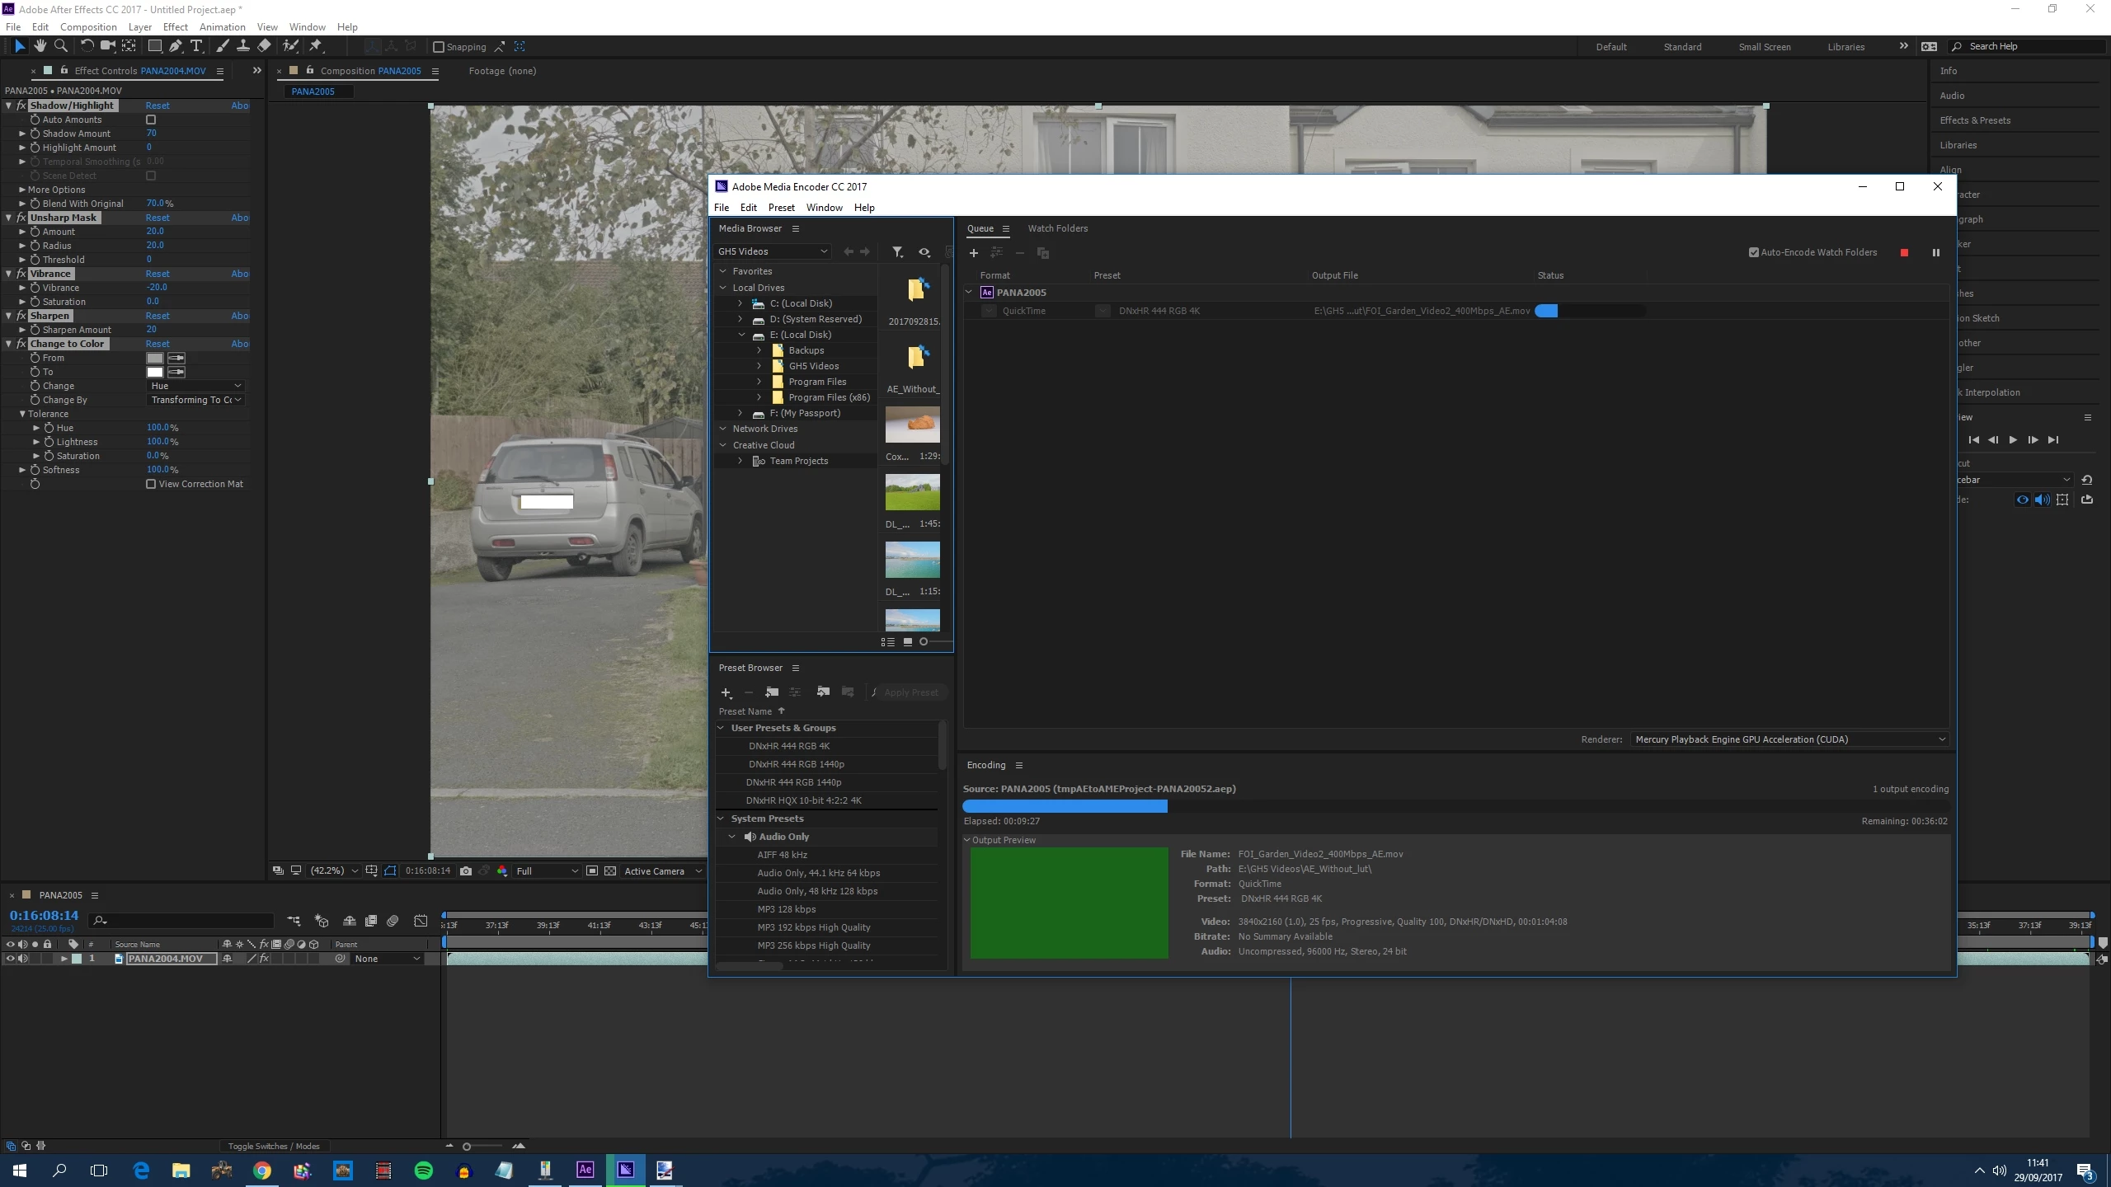
Task: Reset the Unsharp Mask effect
Action: tap(158, 218)
